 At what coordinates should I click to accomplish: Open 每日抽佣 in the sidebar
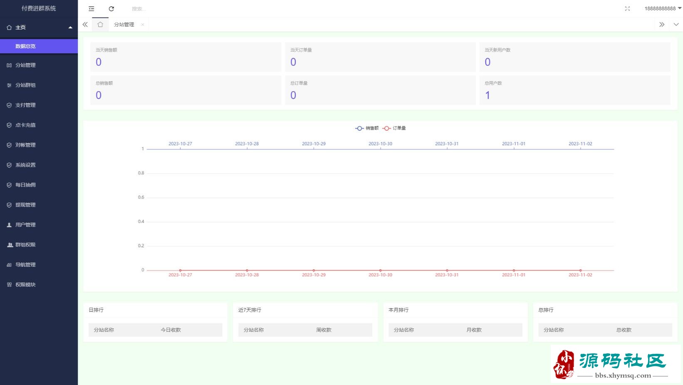(39, 185)
